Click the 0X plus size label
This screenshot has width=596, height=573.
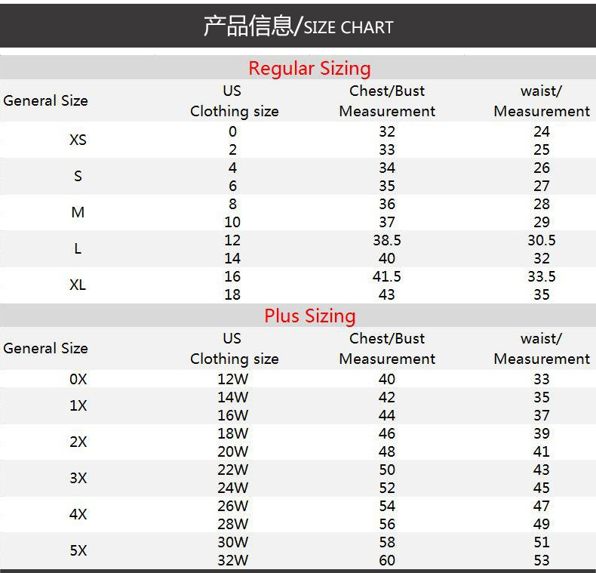click(x=78, y=379)
